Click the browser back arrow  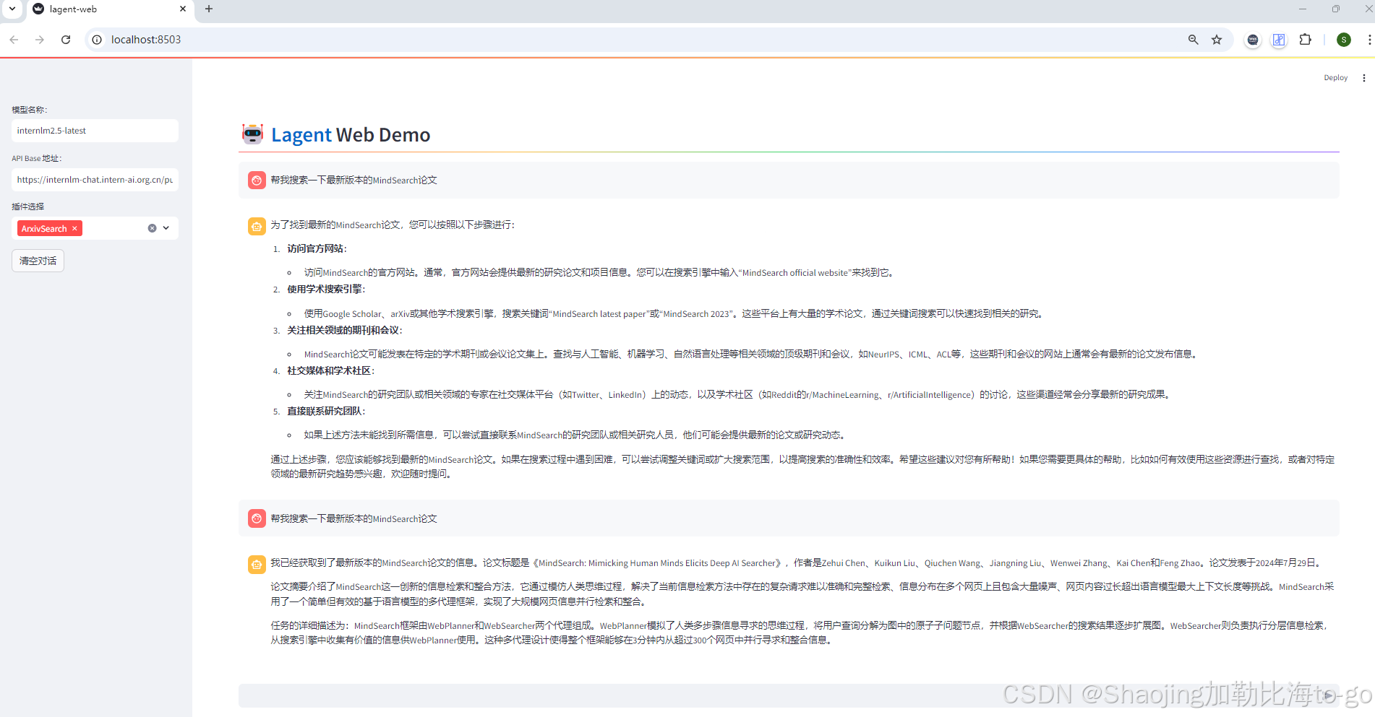point(14,40)
